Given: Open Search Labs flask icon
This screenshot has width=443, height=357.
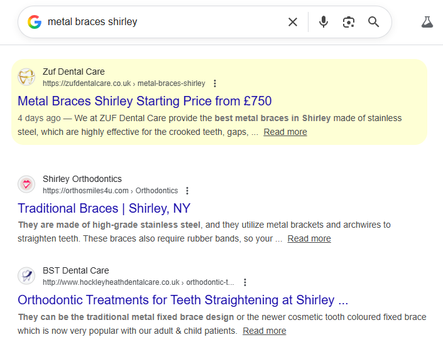Looking at the screenshot, I should [x=427, y=22].
